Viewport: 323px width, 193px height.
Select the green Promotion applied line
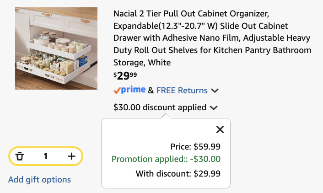point(166,159)
